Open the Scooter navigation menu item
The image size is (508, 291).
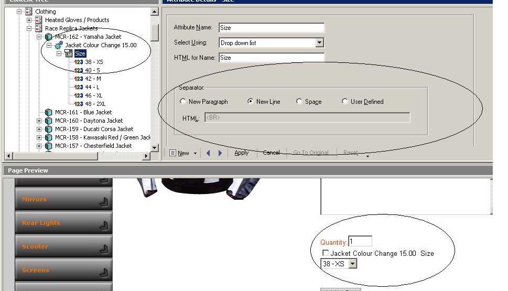(x=63, y=246)
